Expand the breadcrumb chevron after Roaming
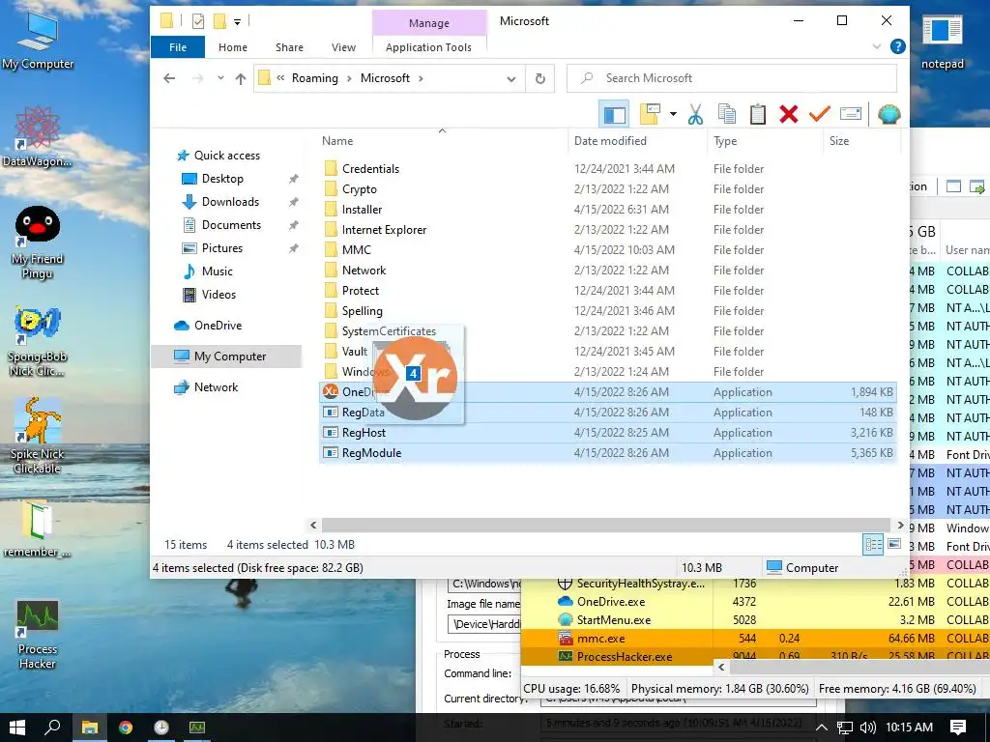 (x=349, y=78)
